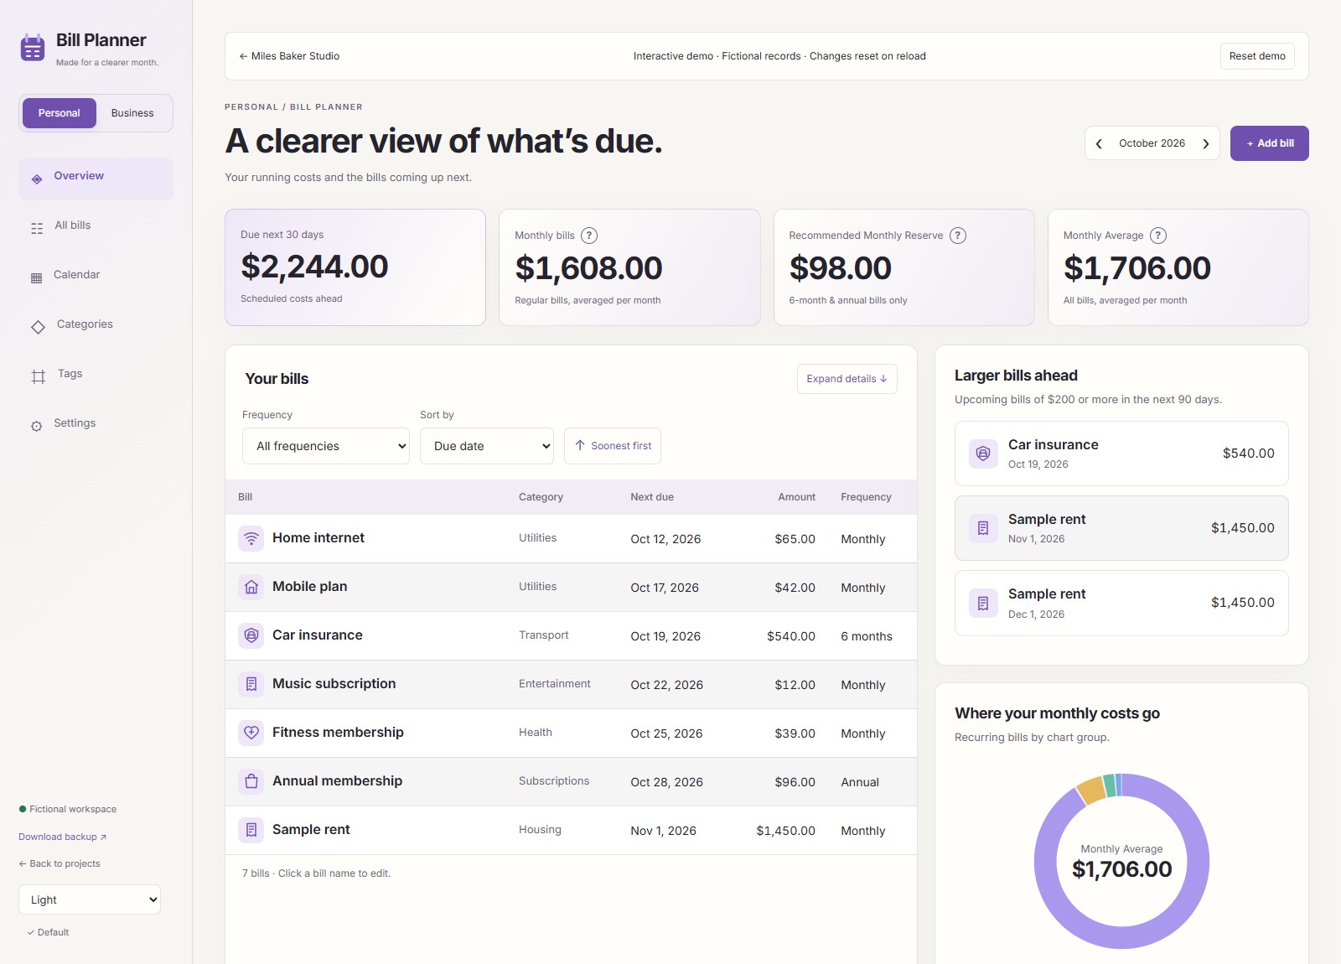Switch to Personal workspace toggle
The height and width of the screenshot is (964, 1341).
point(59,113)
